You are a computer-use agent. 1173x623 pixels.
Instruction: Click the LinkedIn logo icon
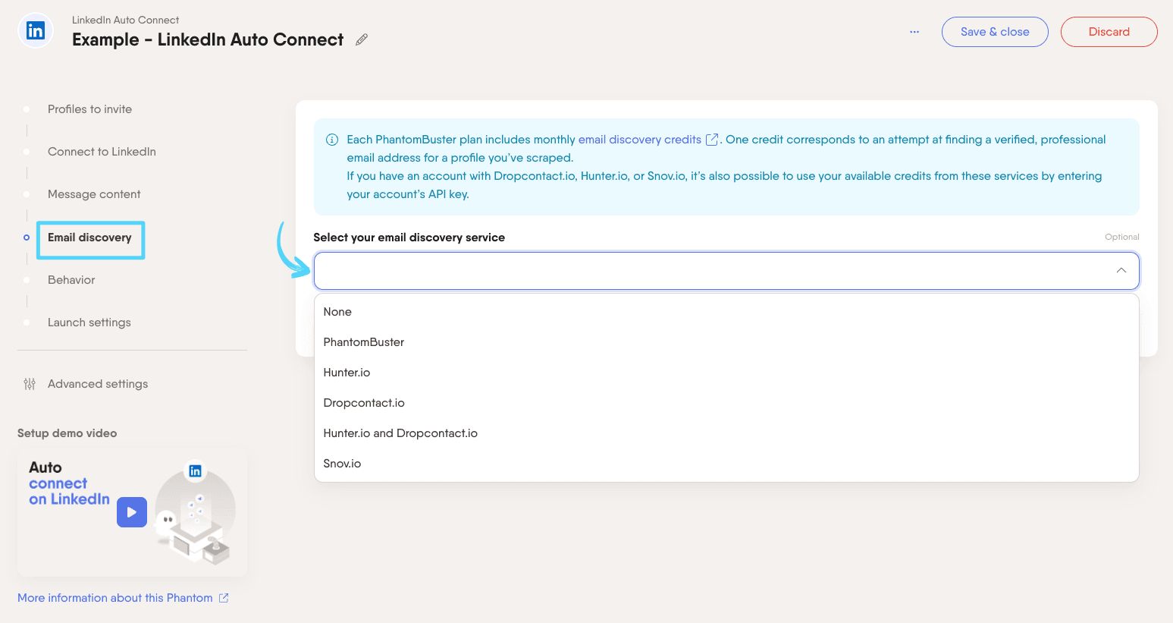point(36,31)
